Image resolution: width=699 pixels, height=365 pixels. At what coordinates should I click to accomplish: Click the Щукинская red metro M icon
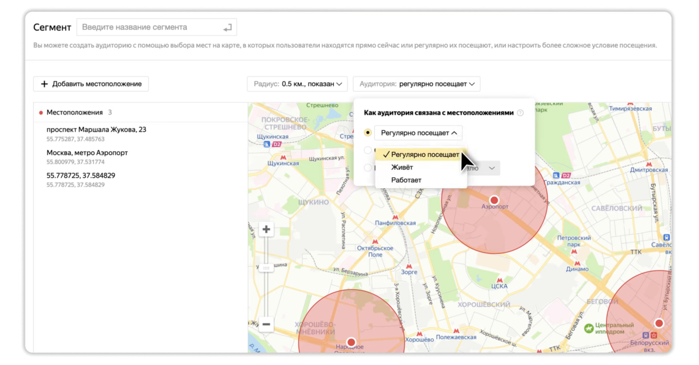pos(283,157)
